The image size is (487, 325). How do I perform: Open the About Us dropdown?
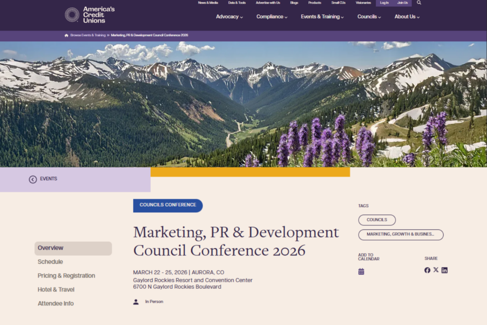pos(407,17)
